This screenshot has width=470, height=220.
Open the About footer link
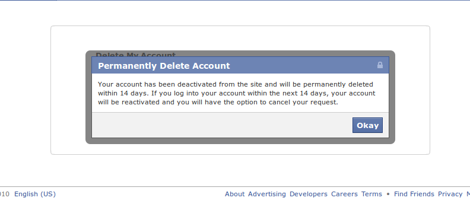pyautogui.click(x=234, y=194)
